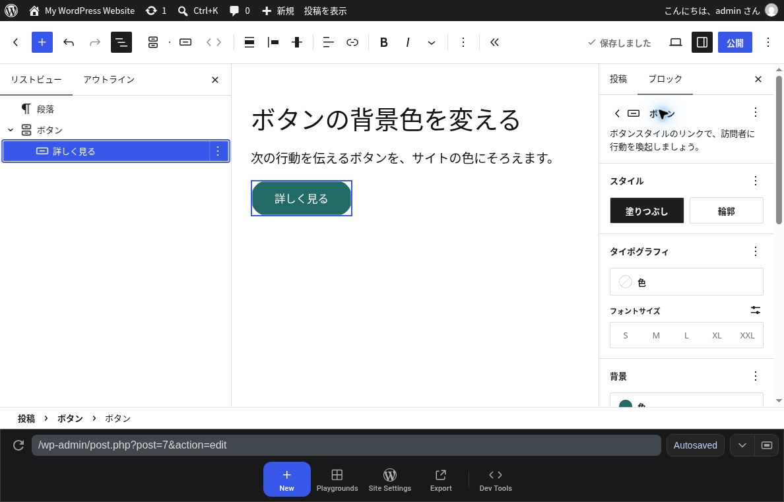This screenshot has height=502, width=784.
Task: Toggle the settings sidebar panel button
Action: (x=702, y=42)
